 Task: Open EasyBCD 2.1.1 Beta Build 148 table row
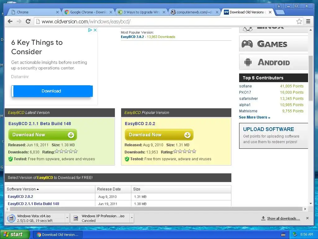[x=33, y=204]
